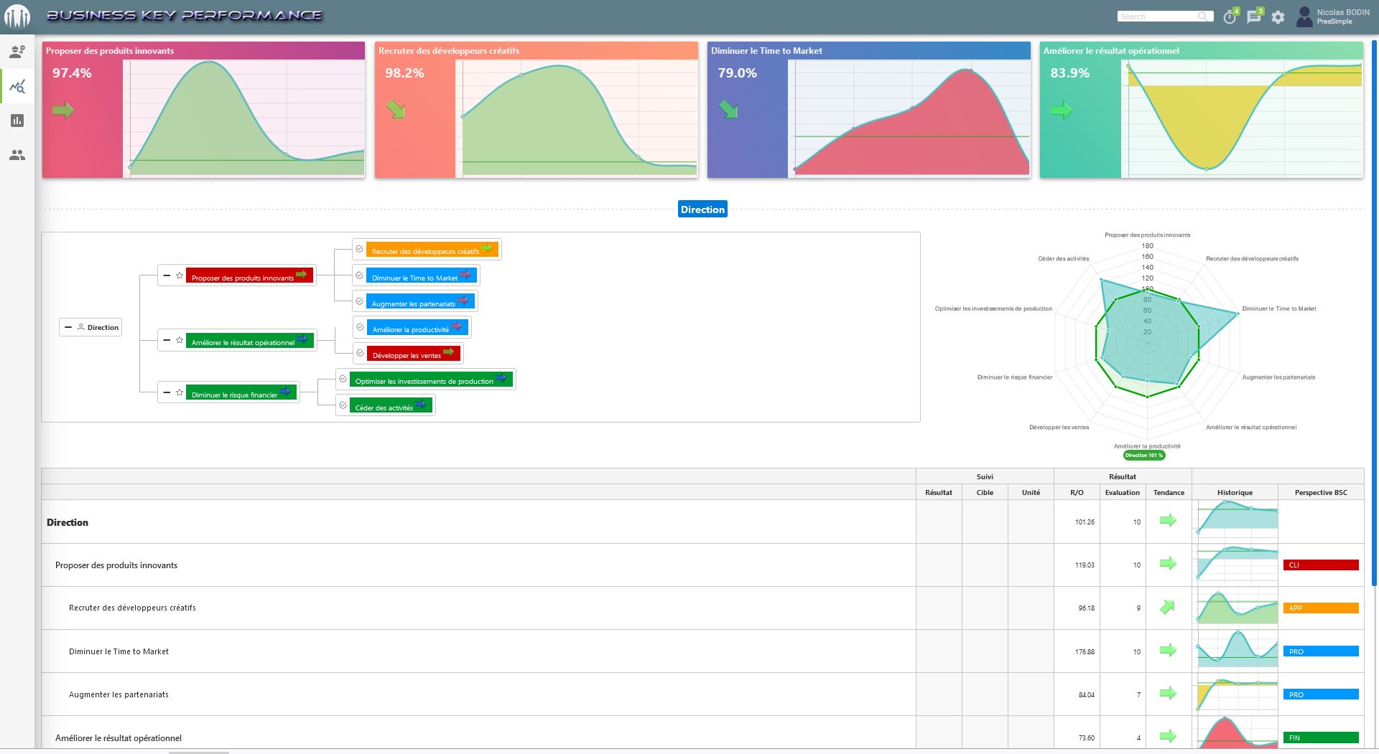
Task: Click the app logo in top-left corner
Action: click(x=17, y=17)
